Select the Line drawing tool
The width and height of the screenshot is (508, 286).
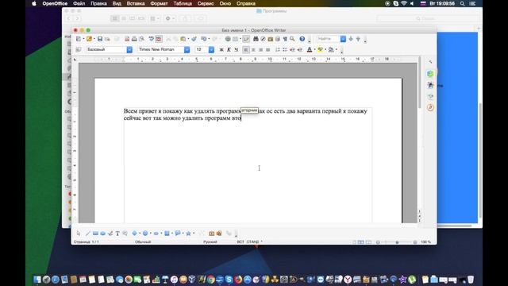click(88, 233)
